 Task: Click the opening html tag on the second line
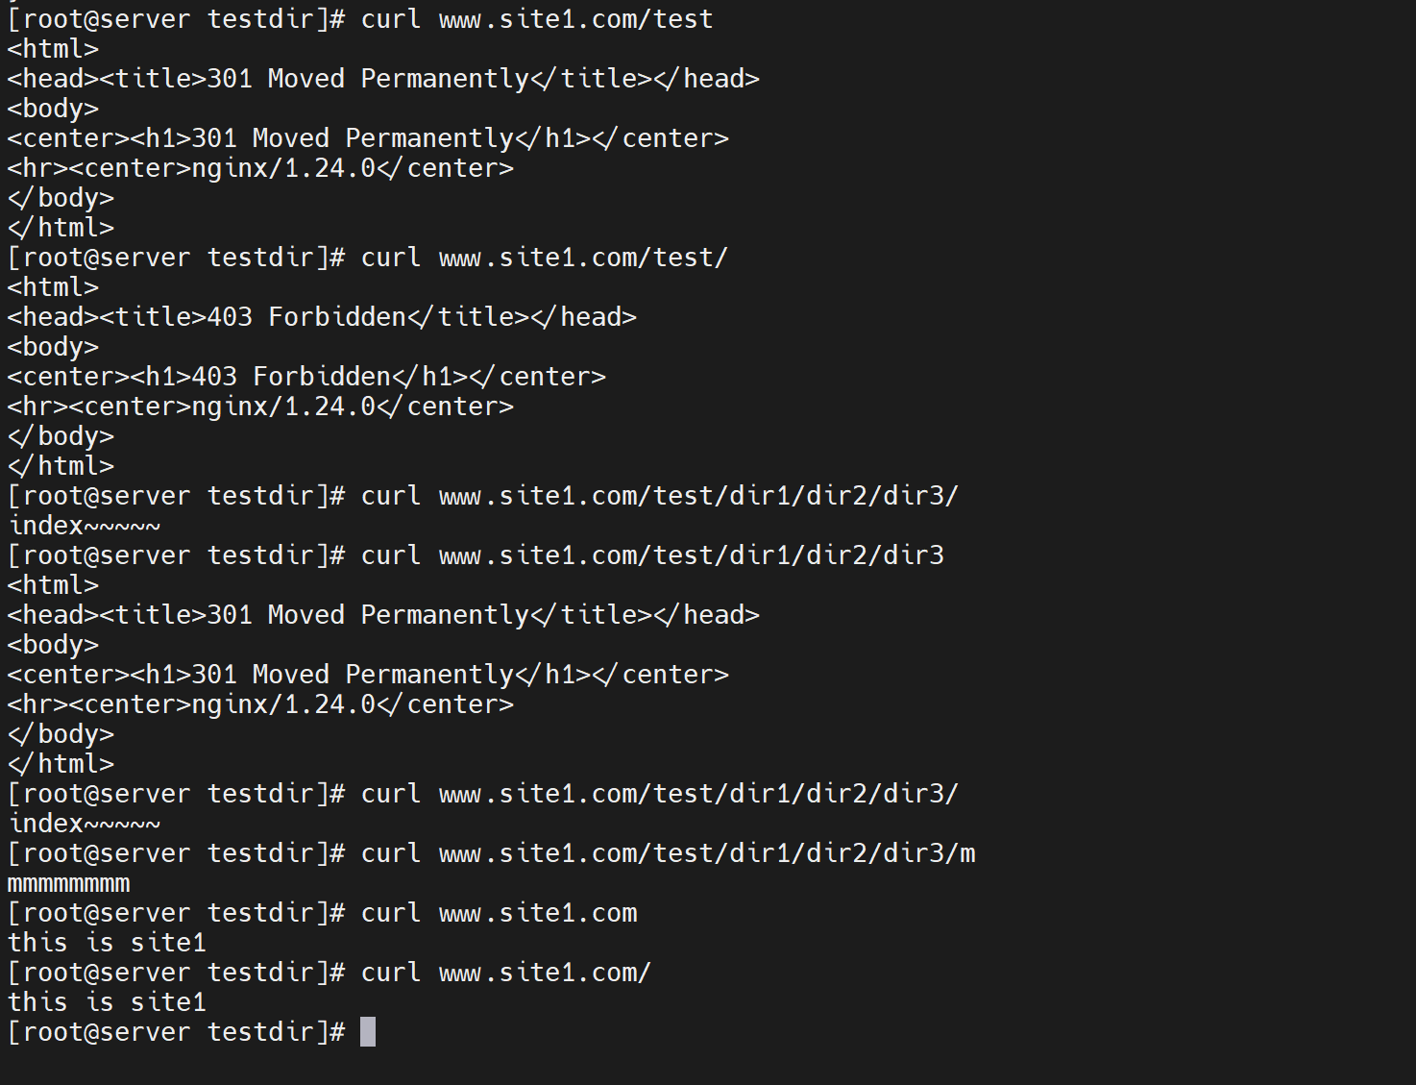click(x=53, y=49)
